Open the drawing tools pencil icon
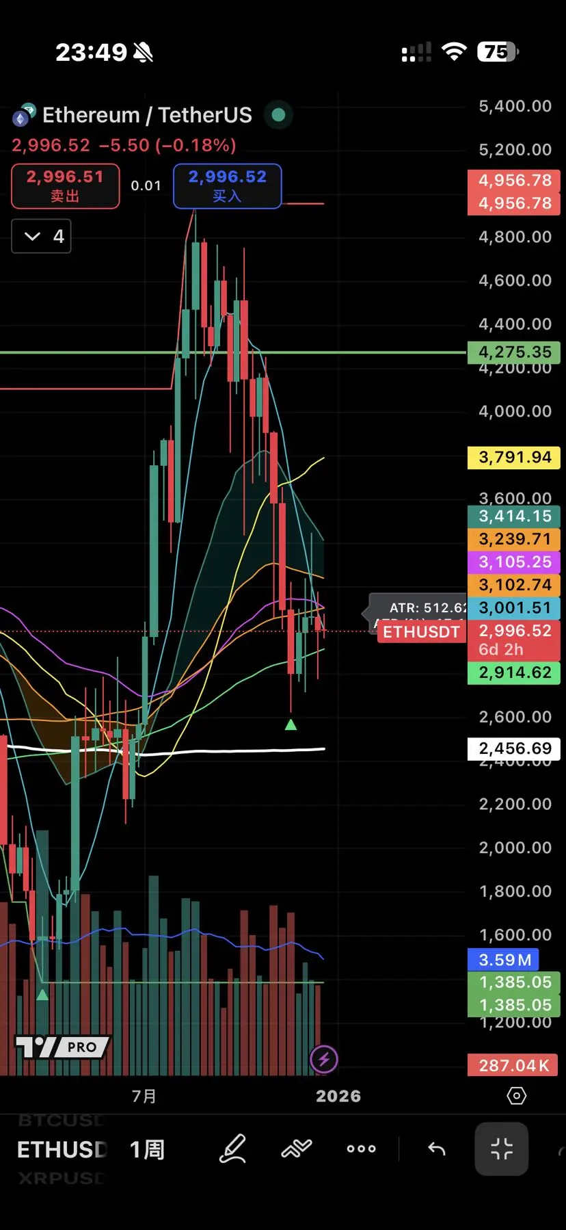Image resolution: width=566 pixels, height=1230 pixels. click(232, 1149)
